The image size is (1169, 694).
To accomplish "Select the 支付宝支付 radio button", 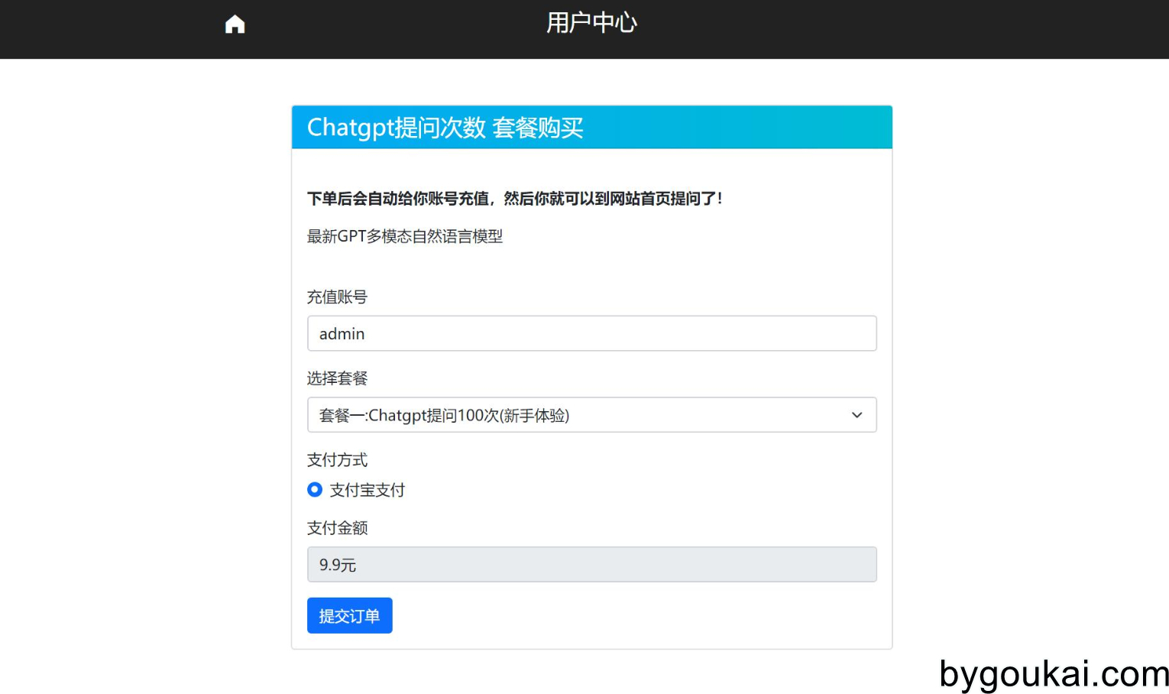I will pyautogui.click(x=315, y=489).
